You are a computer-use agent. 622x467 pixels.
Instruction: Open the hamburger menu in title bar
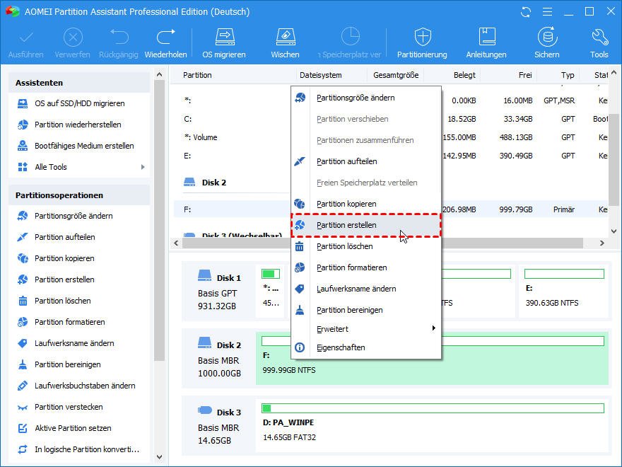point(547,12)
